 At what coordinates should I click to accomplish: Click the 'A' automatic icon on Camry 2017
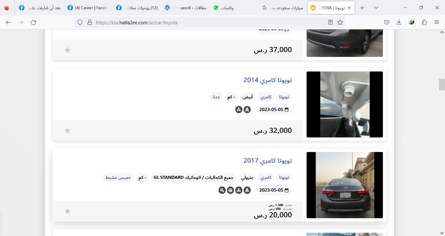coord(247,190)
